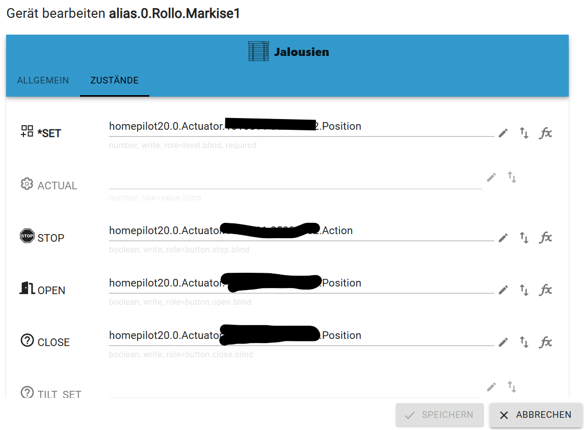Open the fx function editor for STOP

pos(545,238)
